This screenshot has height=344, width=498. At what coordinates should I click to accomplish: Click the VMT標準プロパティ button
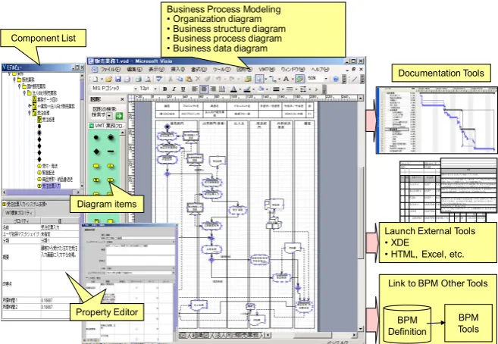click(19, 213)
